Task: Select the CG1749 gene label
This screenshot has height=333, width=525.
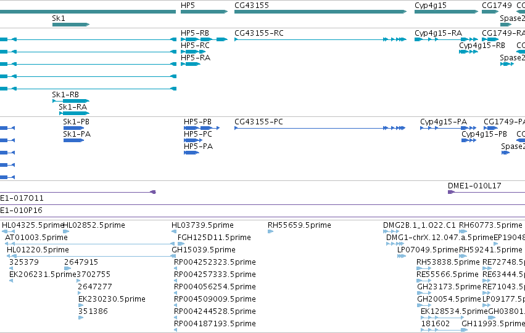Action: point(497,6)
